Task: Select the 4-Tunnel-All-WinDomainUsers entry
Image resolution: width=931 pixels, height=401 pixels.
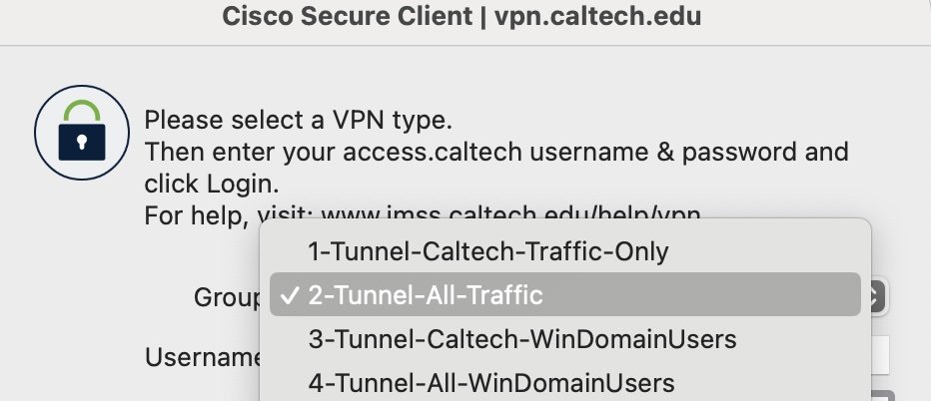Action: pos(491,382)
